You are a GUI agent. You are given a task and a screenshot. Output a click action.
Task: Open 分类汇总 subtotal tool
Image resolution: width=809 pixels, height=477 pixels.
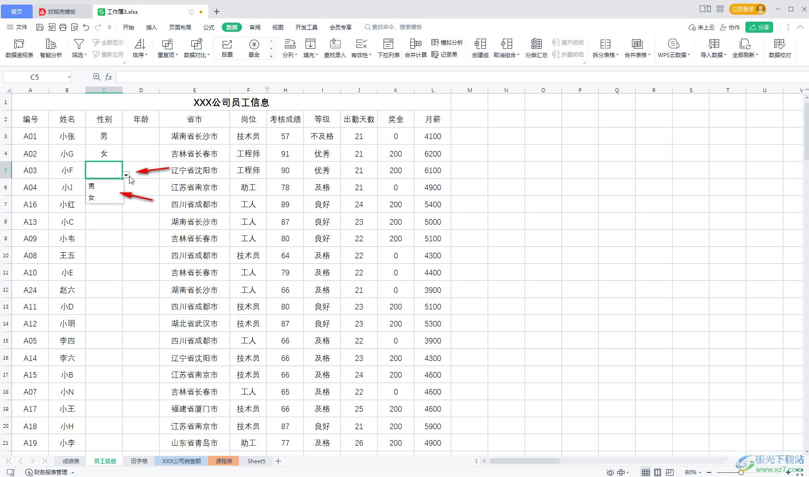pos(536,48)
